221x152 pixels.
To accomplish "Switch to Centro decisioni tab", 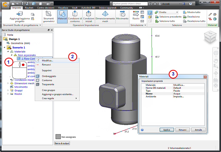I will click(46, 8).
